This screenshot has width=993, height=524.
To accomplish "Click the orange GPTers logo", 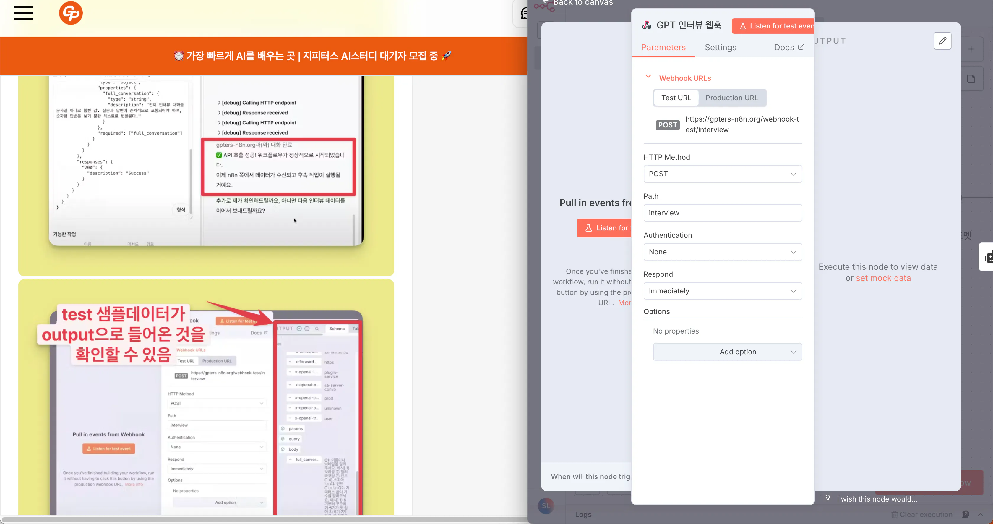I will [71, 13].
